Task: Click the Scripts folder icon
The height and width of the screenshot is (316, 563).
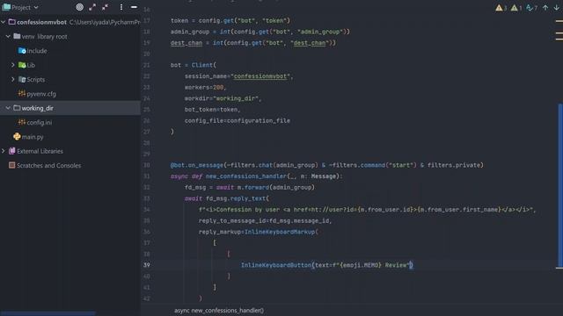Action: [x=22, y=80]
